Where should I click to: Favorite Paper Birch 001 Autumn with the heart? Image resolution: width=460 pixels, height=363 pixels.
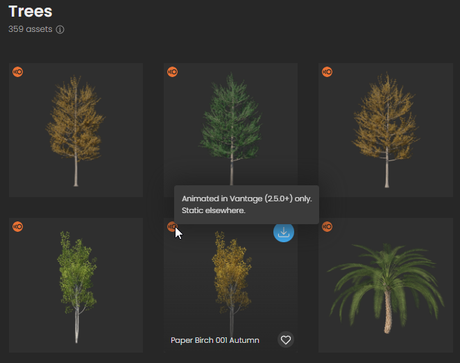285,339
